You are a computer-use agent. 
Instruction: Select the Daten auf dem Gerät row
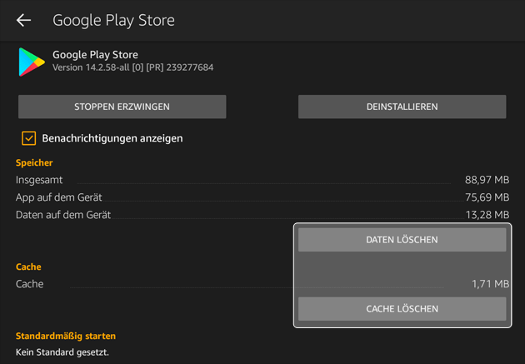pyautogui.click(x=262, y=215)
